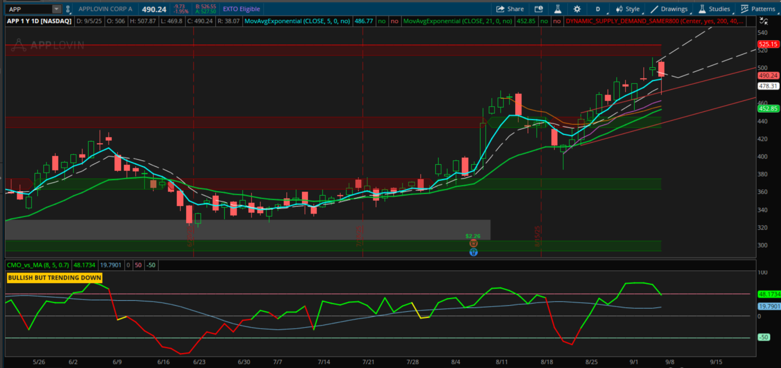The height and width of the screenshot is (368, 781).
Task: Click the white 478.31 price bubble
Action: pyautogui.click(x=768, y=86)
